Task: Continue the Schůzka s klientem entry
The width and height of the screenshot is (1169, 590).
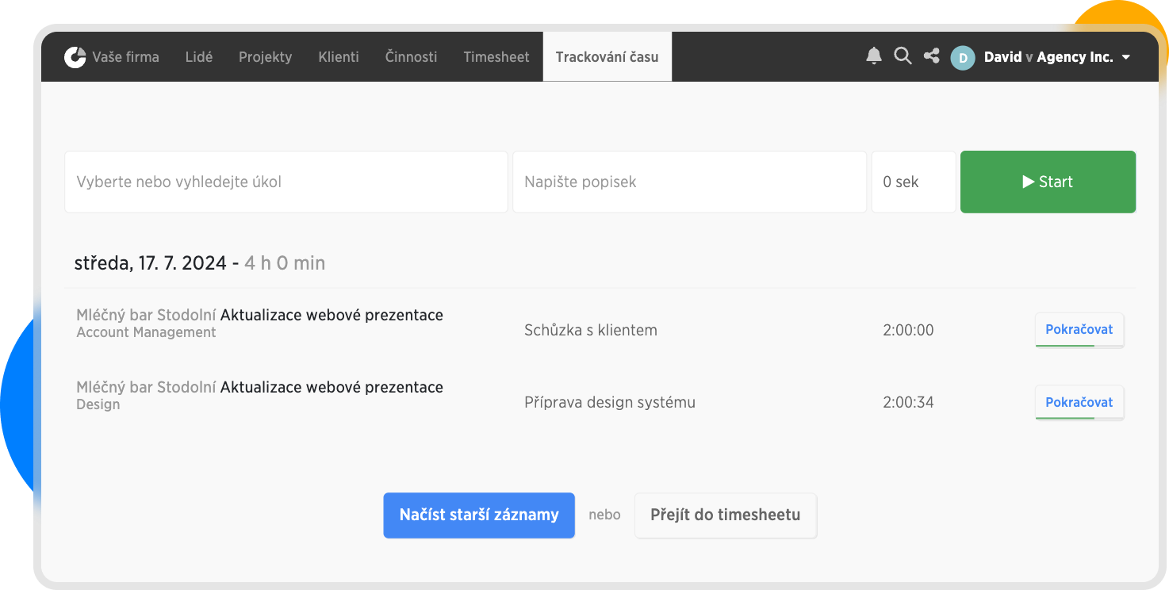Action: pyautogui.click(x=1079, y=330)
